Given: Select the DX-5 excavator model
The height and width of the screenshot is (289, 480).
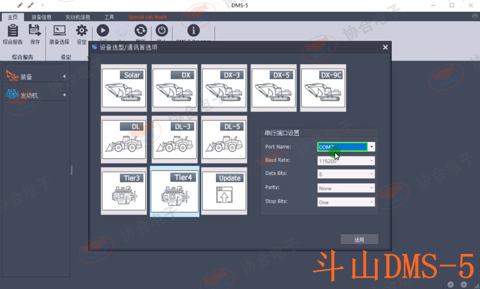Looking at the screenshot, I should 274,88.
